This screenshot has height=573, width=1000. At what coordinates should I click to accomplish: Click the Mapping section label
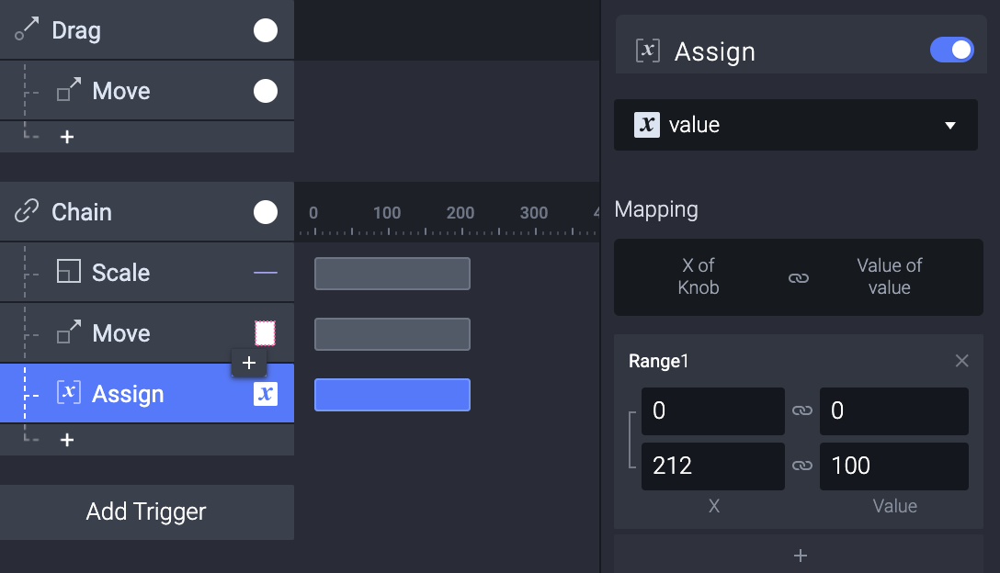[656, 209]
